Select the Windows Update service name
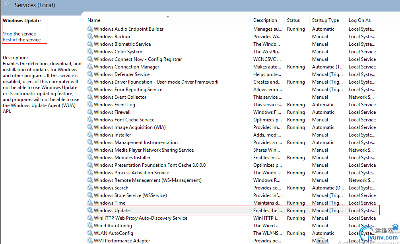Screen dimensions: 400x244 pyautogui.click(x=112, y=211)
